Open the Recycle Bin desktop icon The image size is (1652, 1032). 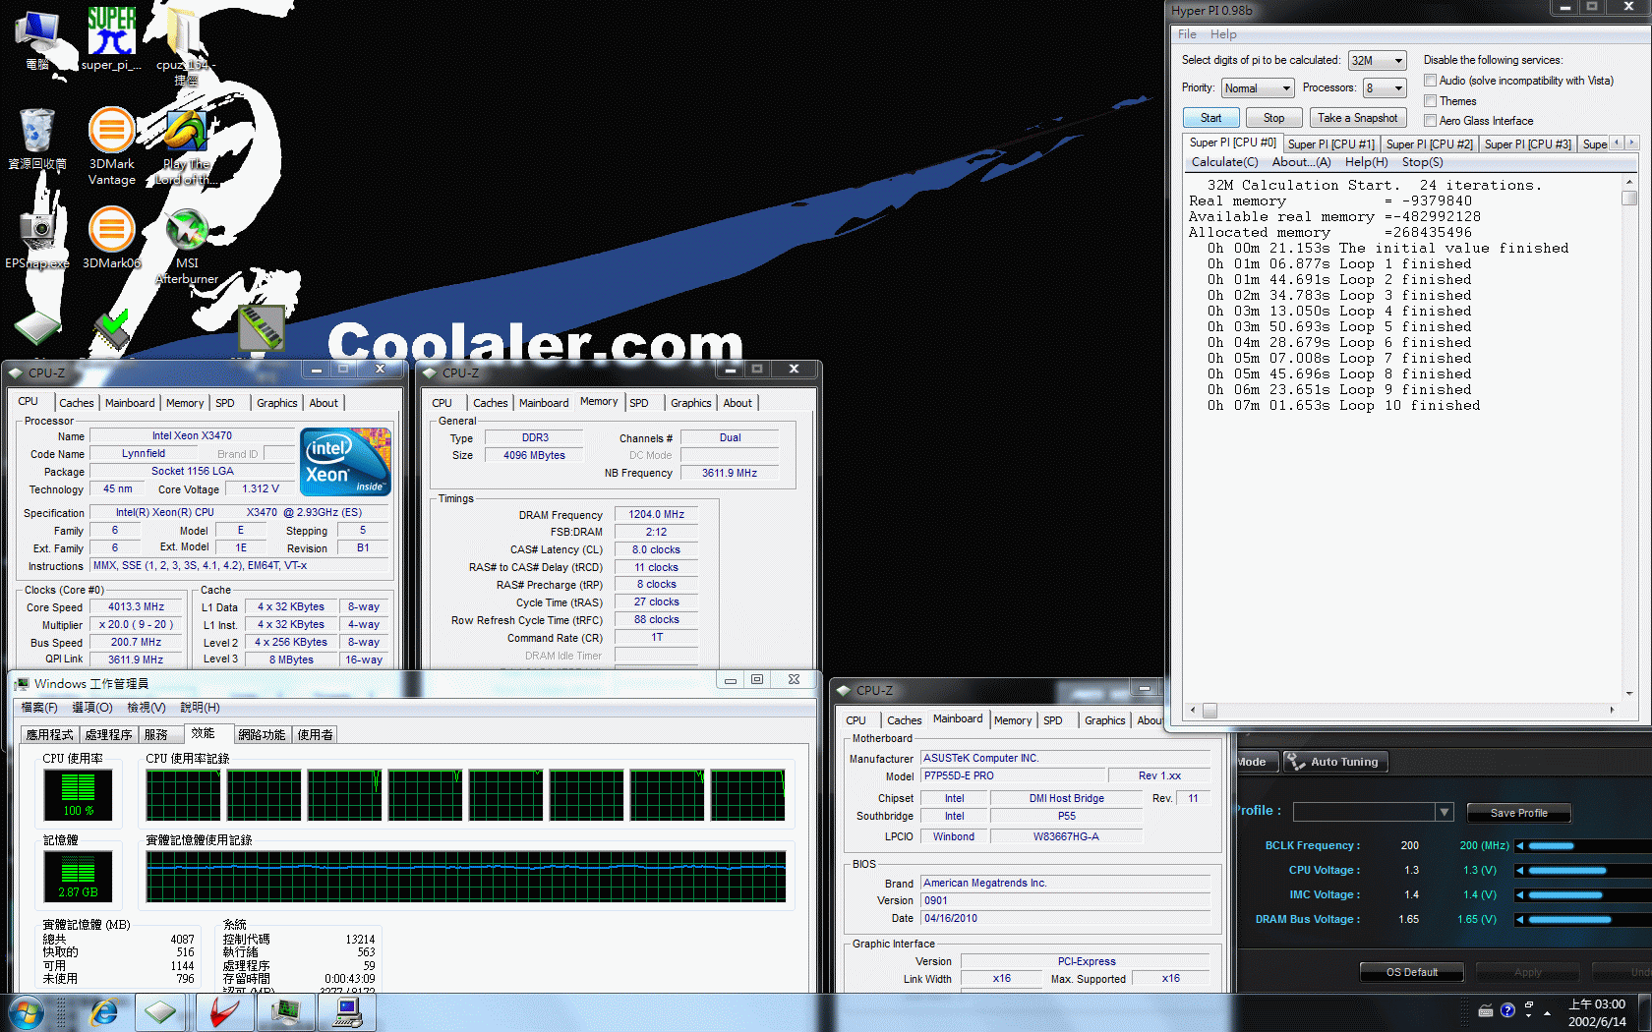(x=37, y=139)
